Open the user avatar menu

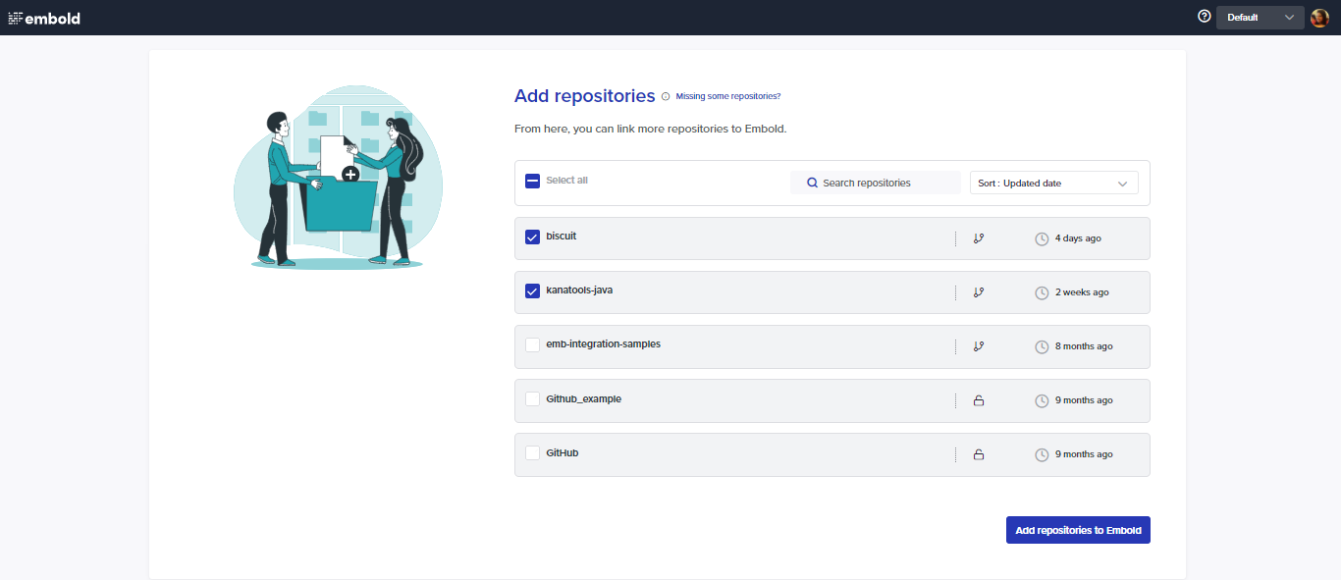tap(1319, 18)
